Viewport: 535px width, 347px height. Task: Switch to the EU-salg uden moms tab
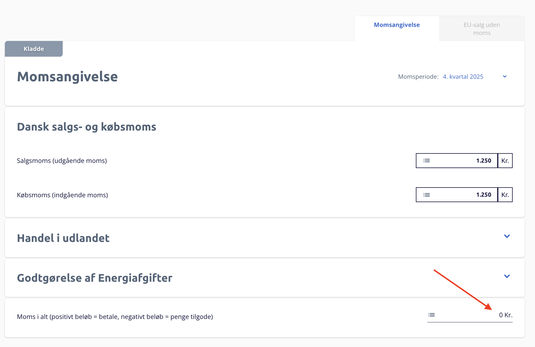click(482, 29)
